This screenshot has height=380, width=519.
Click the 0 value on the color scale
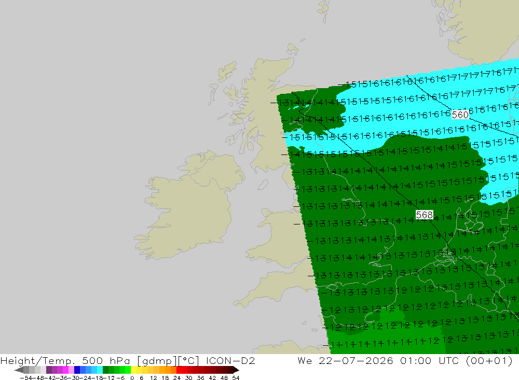coord(132,378)
